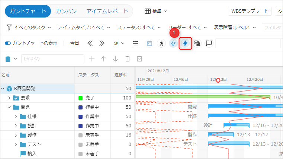Click the (タスク) name input field

(53, 59)
